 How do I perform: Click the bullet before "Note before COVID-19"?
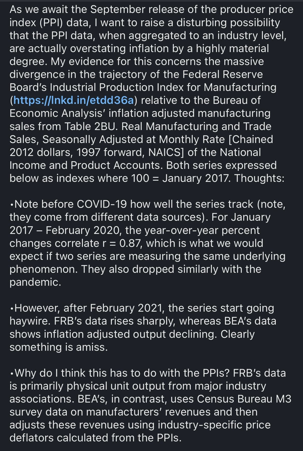[12, 205]
